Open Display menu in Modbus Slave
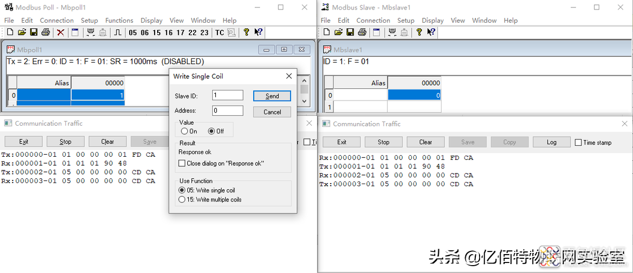The width and height of the screenshot is (633, 273). [x=433, y=21]
